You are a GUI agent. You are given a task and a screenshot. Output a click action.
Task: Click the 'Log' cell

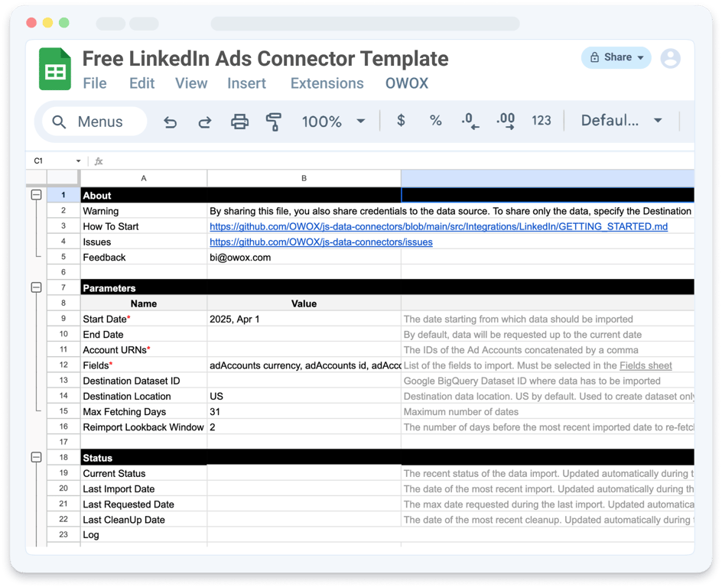point(144,535)
